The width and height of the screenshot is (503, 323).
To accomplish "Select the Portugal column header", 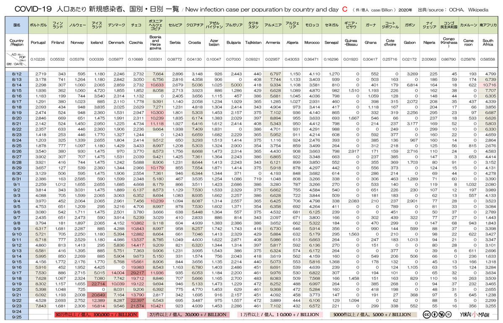I will pos(38,42).
